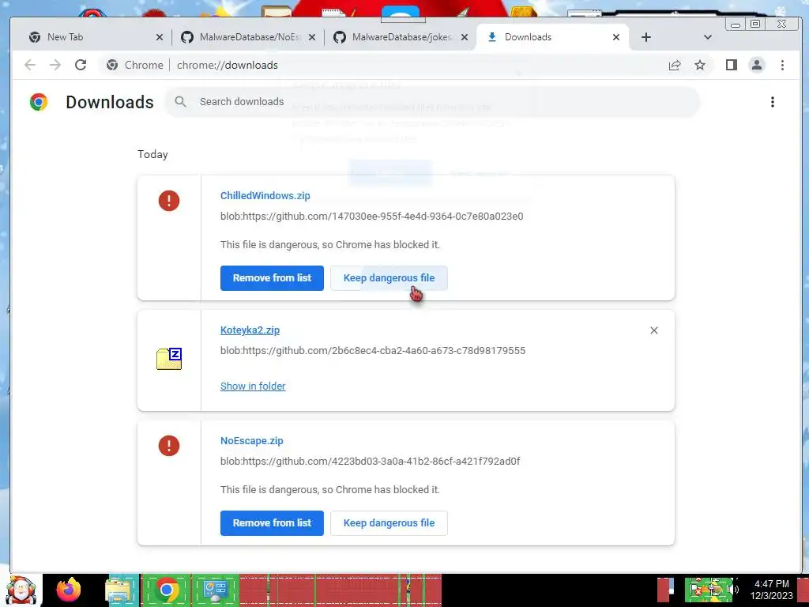Image resolution: width=809 pixels, height=607 pixels.
Task: Open the Koteyka2.zip file link
Action: [250, 330]
